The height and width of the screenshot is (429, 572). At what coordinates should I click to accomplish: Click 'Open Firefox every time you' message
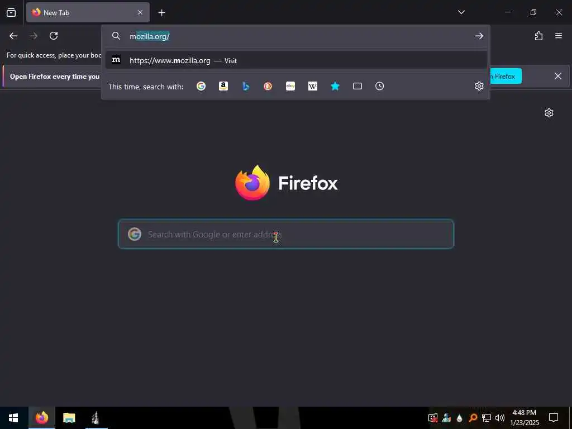pos(54,76)
